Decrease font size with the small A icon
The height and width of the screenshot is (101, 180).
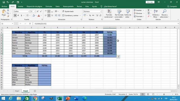click(41, 12)
